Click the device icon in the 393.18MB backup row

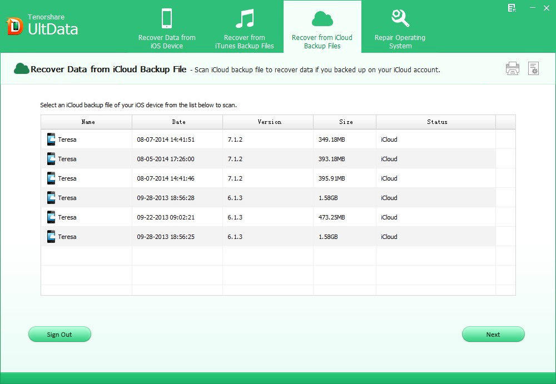[x=51, y=159]
